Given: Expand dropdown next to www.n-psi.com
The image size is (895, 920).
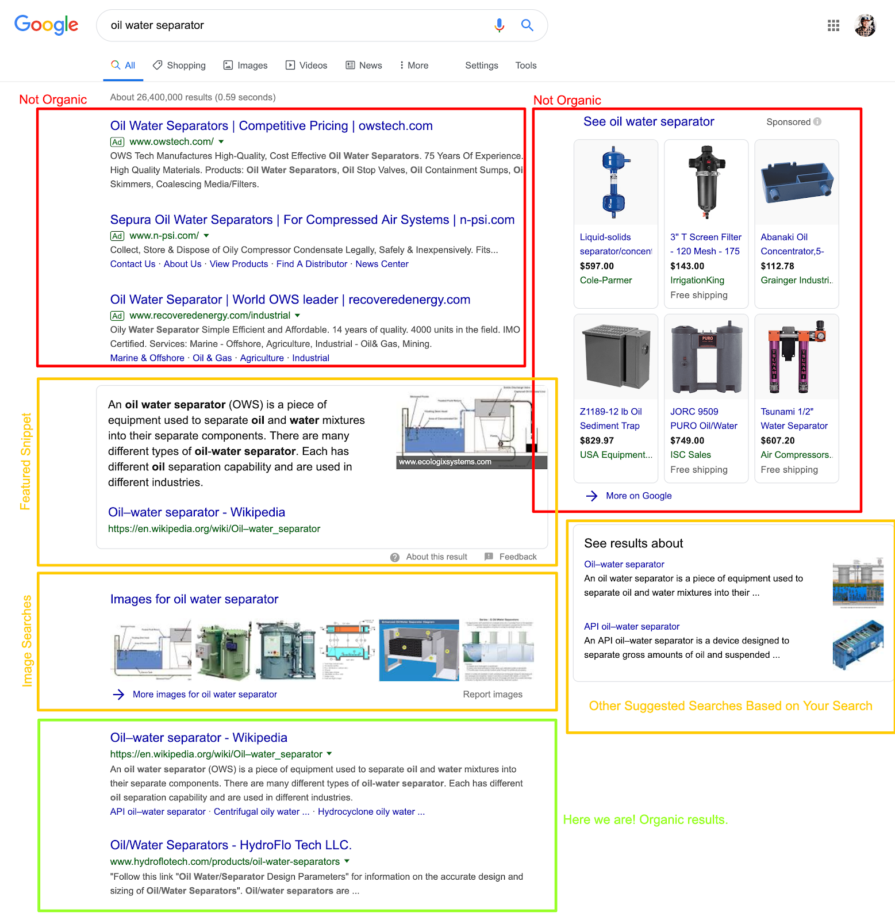Looking at the screenshot, I should click(x=206, y=236).
